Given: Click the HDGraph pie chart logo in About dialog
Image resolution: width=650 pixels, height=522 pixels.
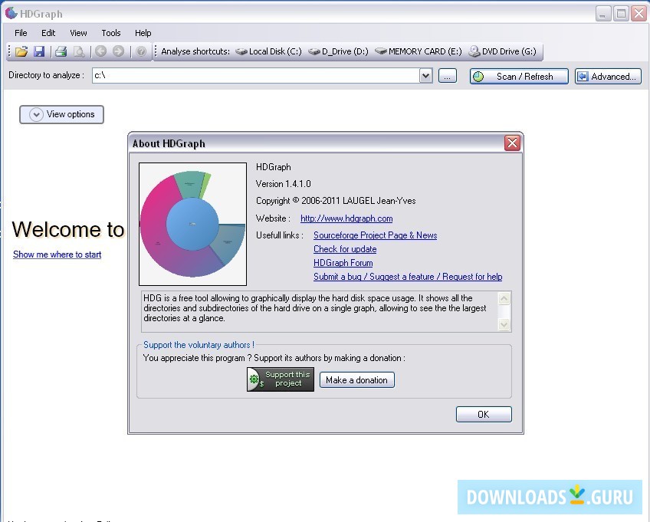Looking at the screenshot, I should pos(192,224).
